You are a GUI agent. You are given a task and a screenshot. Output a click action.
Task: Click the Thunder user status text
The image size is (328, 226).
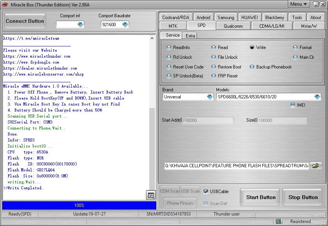click(x=227, y=214)
